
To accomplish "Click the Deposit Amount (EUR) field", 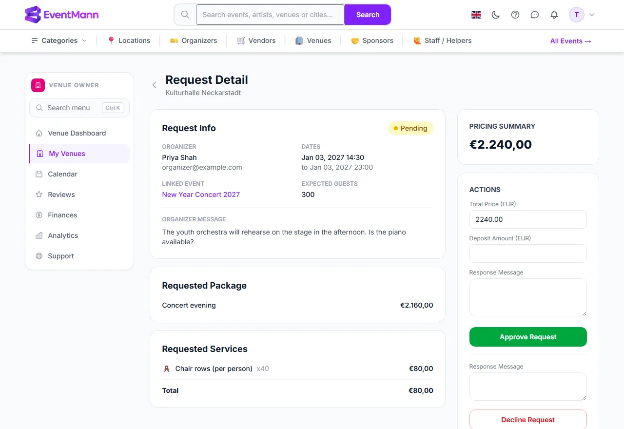I will point(528,253).
